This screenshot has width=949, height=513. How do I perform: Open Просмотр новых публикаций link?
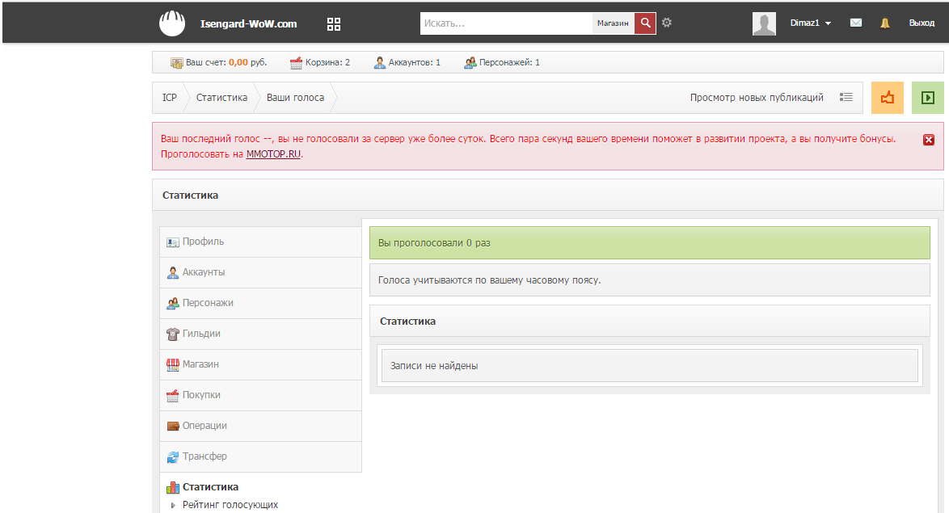click(757, 98)
